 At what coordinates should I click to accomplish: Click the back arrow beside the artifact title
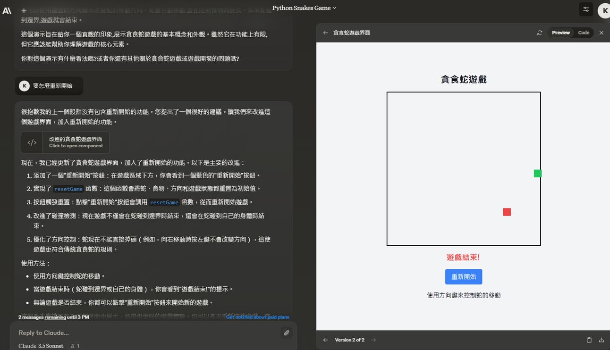point(325,33)
